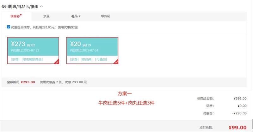Select the 礼品卡 tab

pyautogui.click(x=76, y=16)
